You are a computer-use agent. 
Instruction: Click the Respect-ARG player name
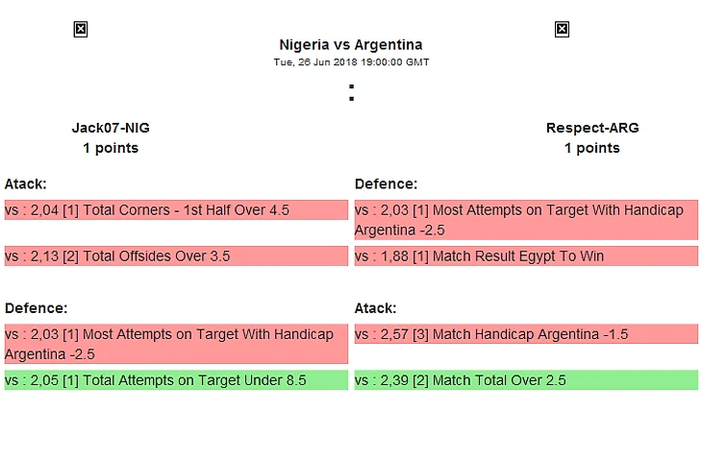(592, 128)
